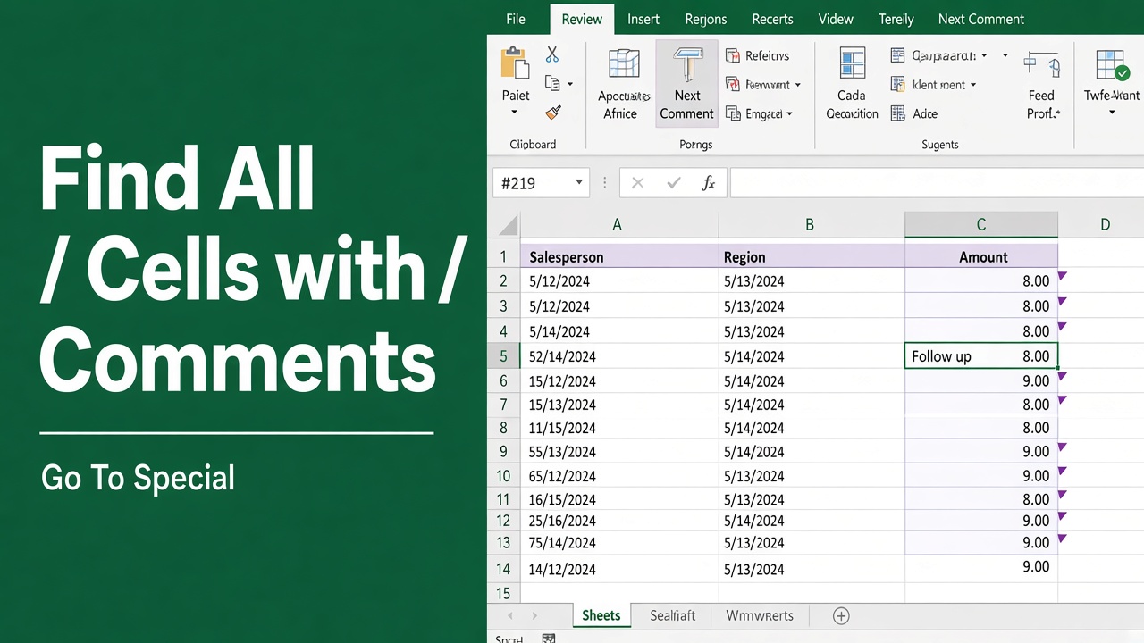The width and height of the screenshot is (1144, 643).
Task: Open the Rerjons ribbon tab
Action: click(x=706, y=19)
